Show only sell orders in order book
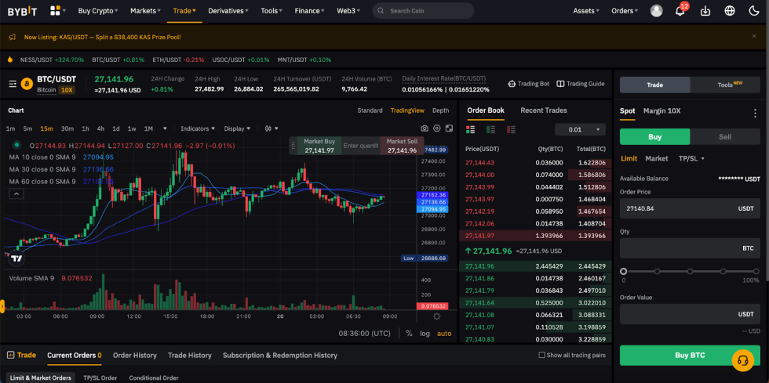Image resolution: width=769 pixels, height=383 pixels. [x=512, y=129]
